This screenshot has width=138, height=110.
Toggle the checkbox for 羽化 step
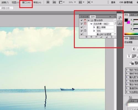point(81,31)
